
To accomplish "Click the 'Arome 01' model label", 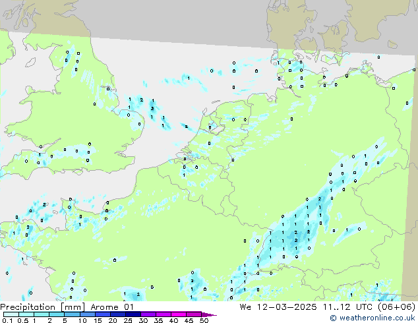I will [x=112, y=307].
